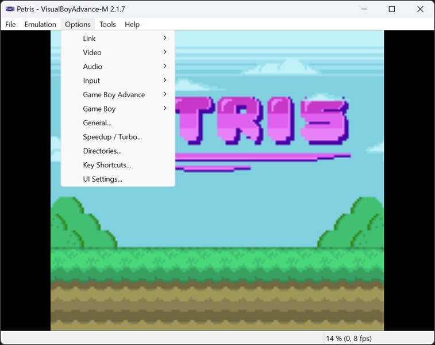
Task: Click the VisualBoyAdvance-M icon in the title bar
Action: (10, 9)
